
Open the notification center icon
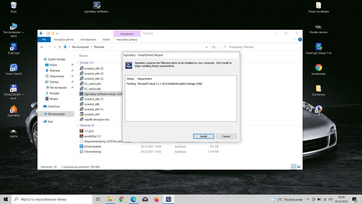[x=354, y=199]
